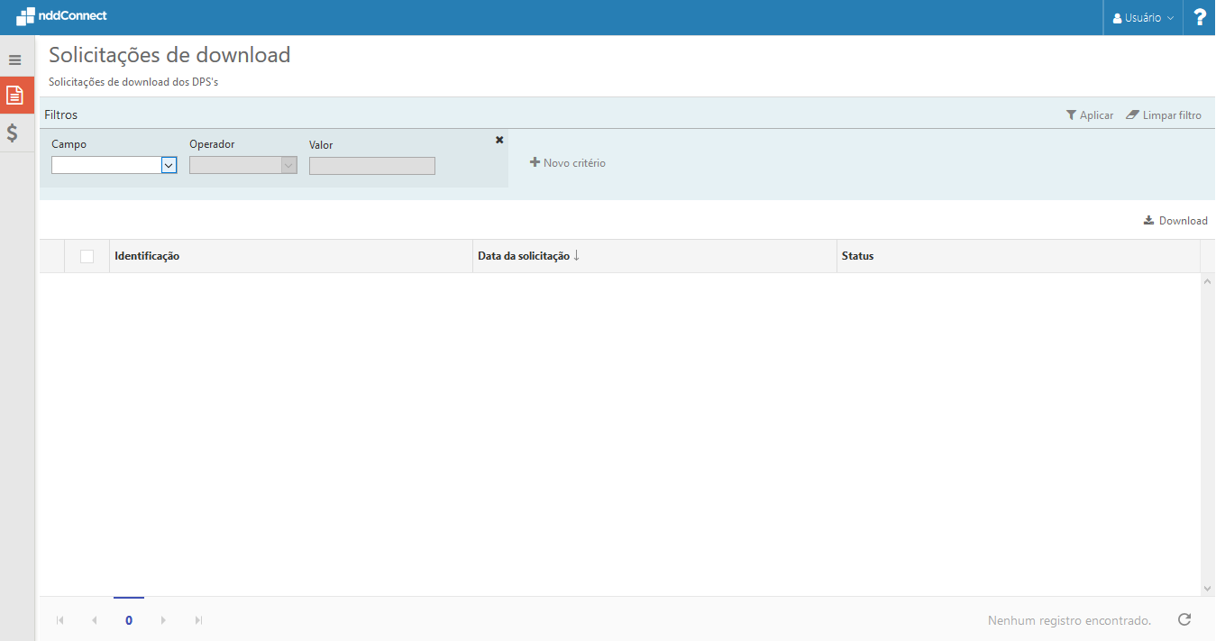
Task: Click the sort arrow next to Data da solicitação
Action: point(576,256)
